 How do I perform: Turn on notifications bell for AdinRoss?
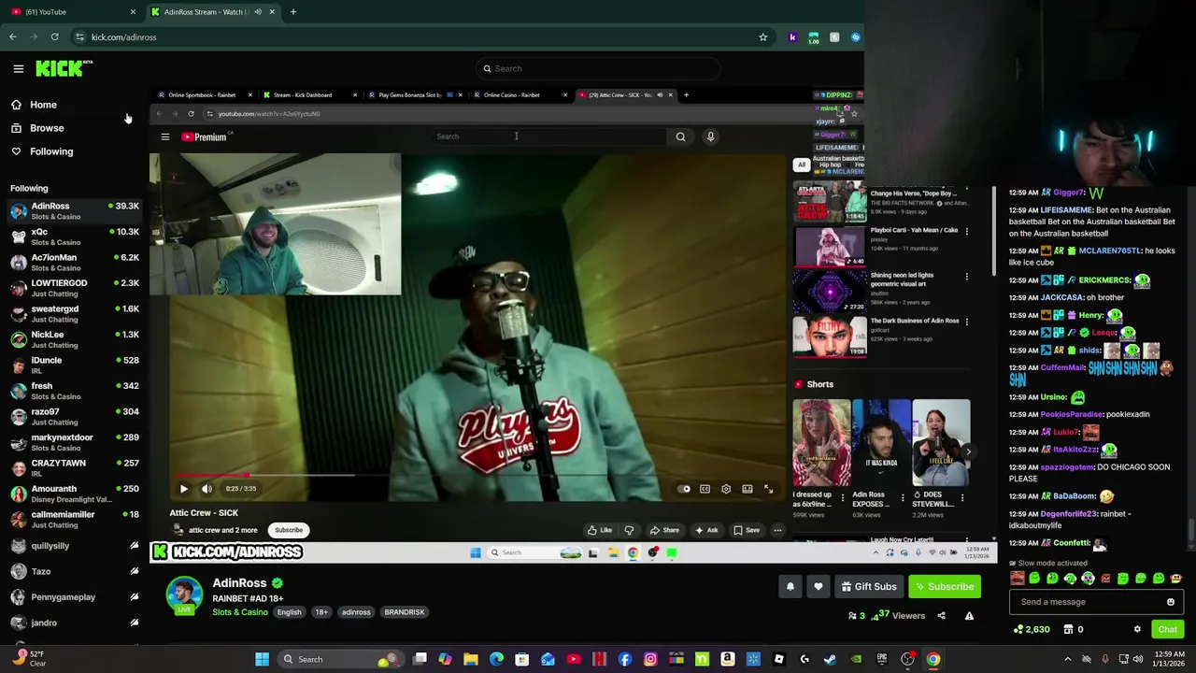[790, 587]
